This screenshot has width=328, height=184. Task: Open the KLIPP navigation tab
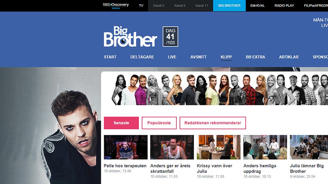[x=226, y=57]
